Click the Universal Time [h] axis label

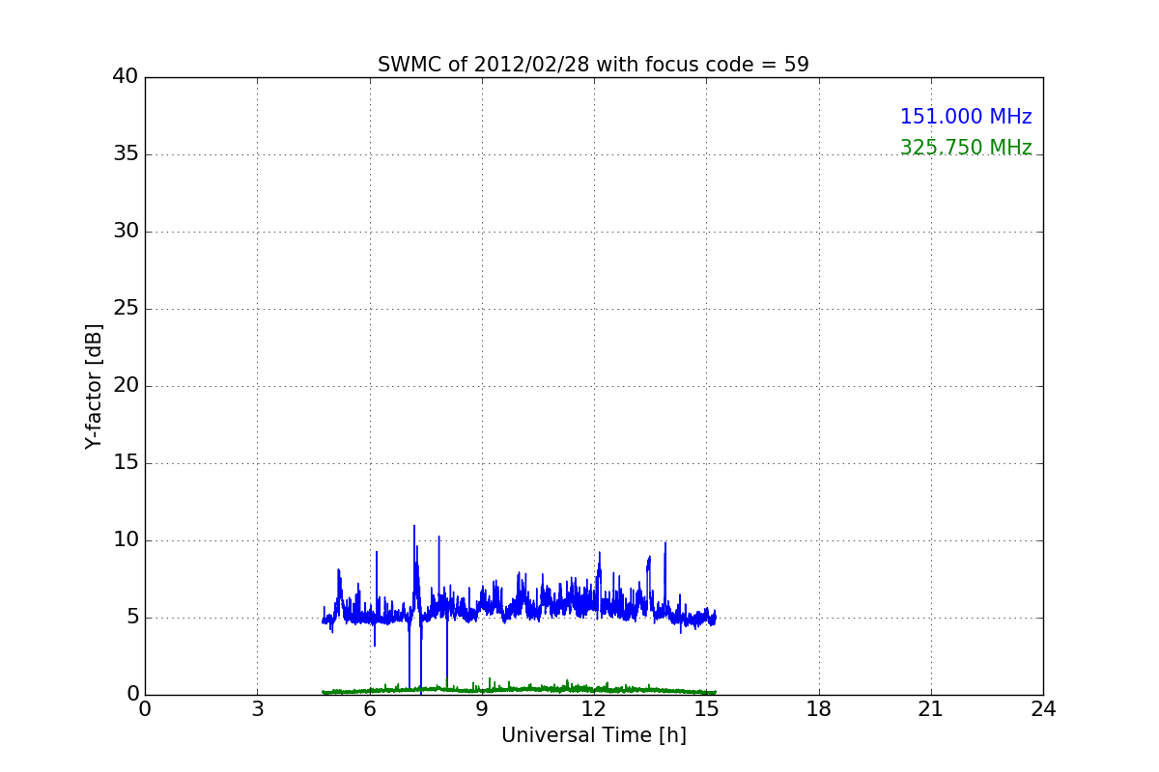[x=594, y=735]
